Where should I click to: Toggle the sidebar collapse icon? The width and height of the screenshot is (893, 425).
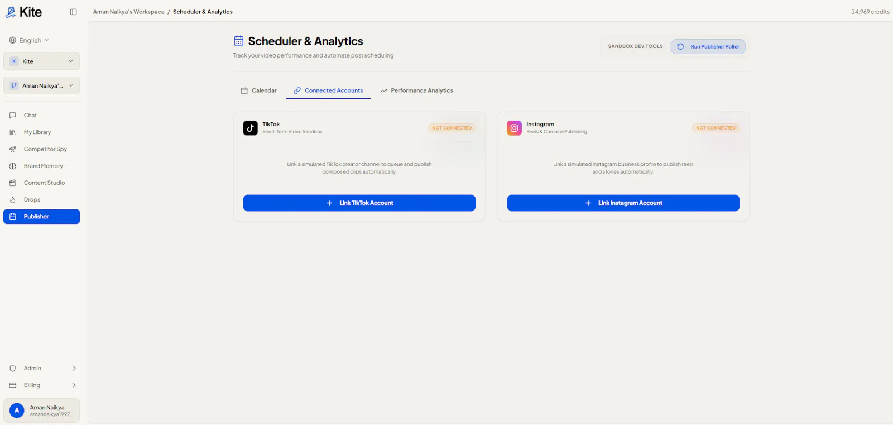[x=73, y=12]
